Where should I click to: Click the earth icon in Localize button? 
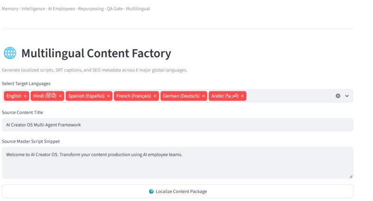151,191
